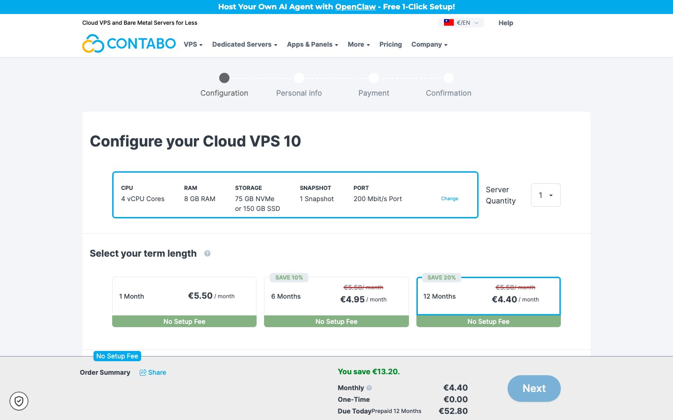This screenshot has height=420, width=673.
Task: Click the blue No Setup Fee tag
Action: [117, 356]
